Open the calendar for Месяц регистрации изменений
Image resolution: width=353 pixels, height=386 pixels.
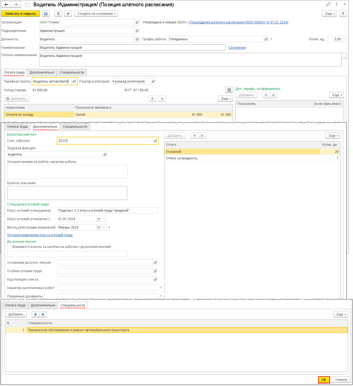pos(99,227)
